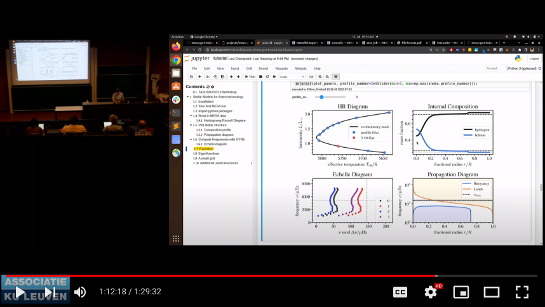
Task: Open Chrome tab search dropdown arrow
Action: pyautogui.click(x=519, y=43)
